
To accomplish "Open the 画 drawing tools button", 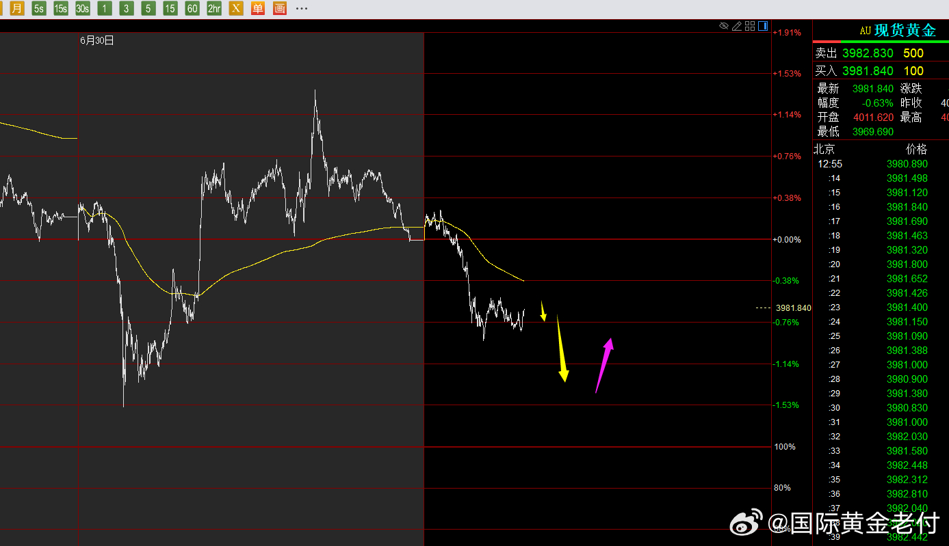I will coord(280,8).
